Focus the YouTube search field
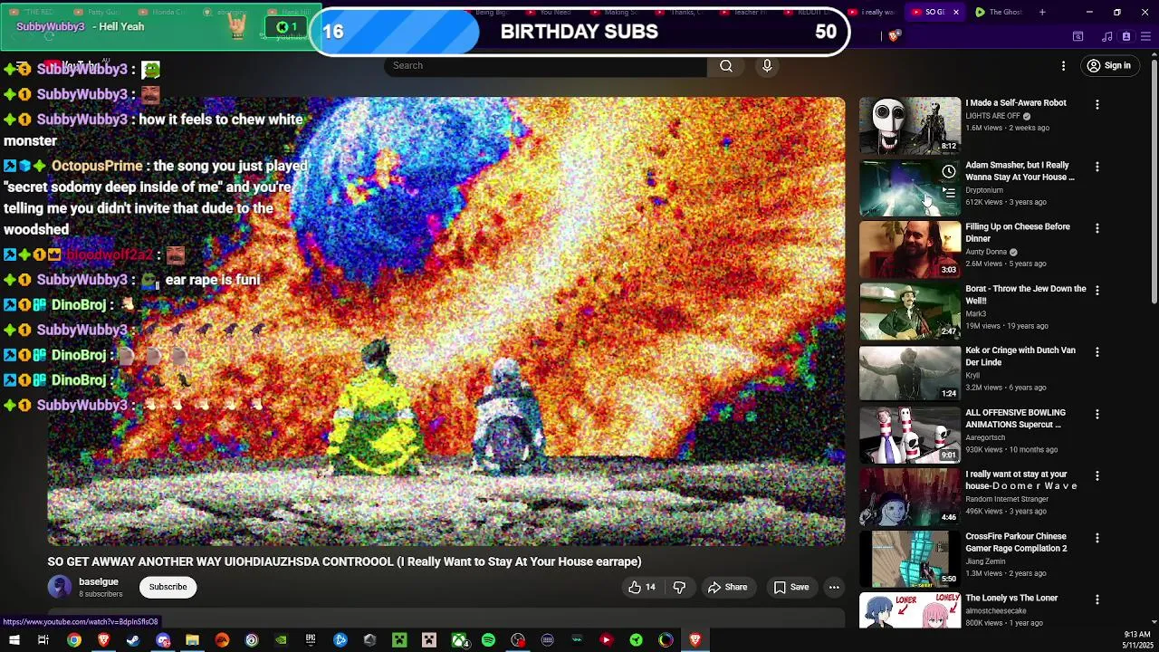Screen dimensions: 1159x652 (x=546, y=65)
